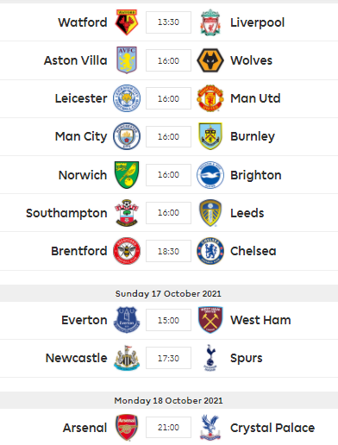Click the Chelsea lion crest

[210, 251]
